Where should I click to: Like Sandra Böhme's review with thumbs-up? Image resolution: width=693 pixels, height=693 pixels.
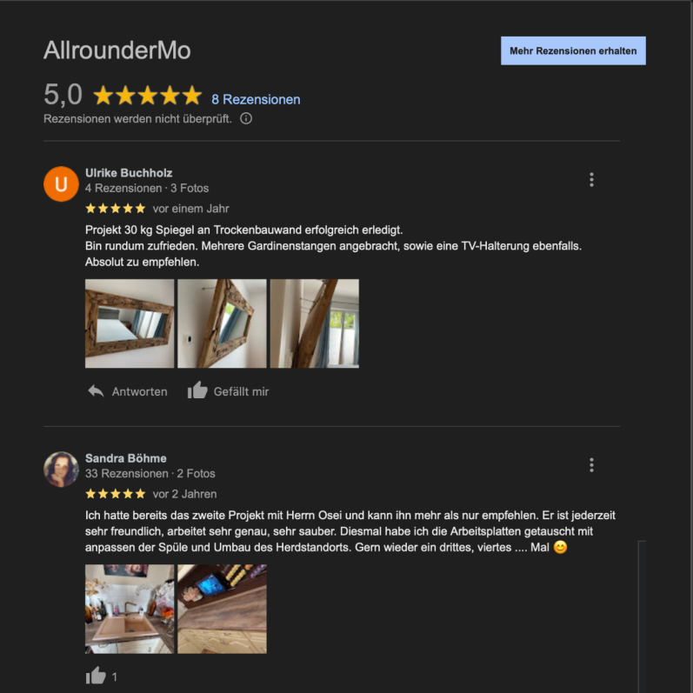pos(96,676)
